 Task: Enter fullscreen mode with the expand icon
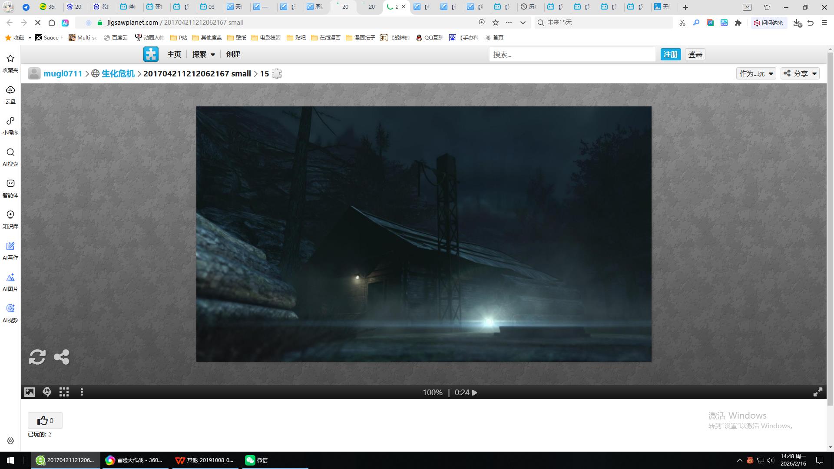tap(817, 392)
